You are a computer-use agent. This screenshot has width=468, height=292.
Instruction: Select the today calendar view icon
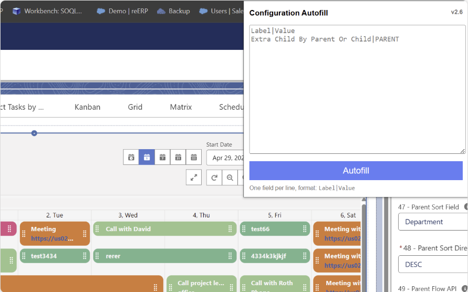click(x=131, y=158)
